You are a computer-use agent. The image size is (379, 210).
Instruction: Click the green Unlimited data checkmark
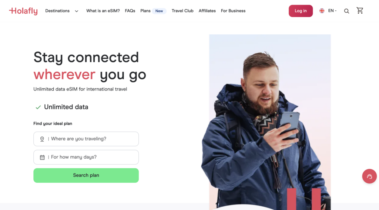coord(38,107)
